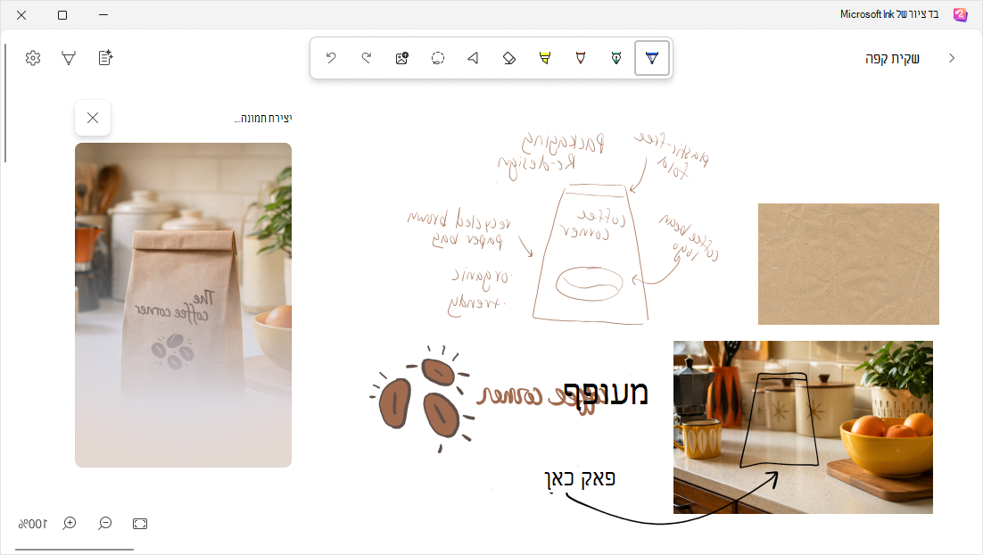The image size is (983, 555).
Task: Select the blue pen tool
Action: point(652,58)
